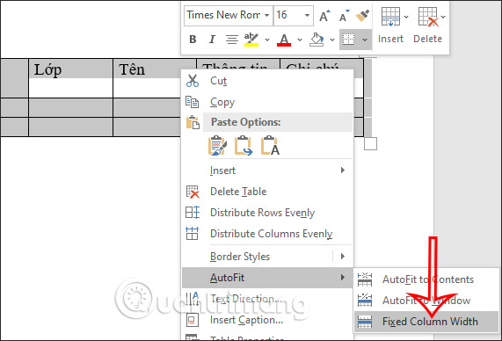Image resolution: width=502 pixels, height=341 pixels.
Task: Click the Fixed Column Width icon
Action: click(365, 322)
